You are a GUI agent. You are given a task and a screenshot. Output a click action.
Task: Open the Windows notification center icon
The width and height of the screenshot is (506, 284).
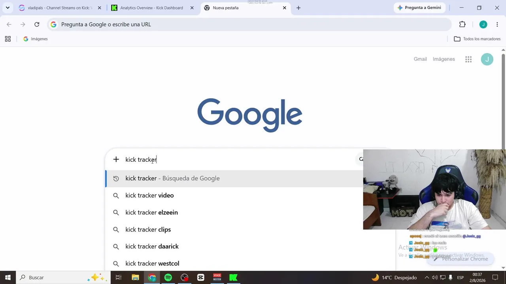(495, 278)
